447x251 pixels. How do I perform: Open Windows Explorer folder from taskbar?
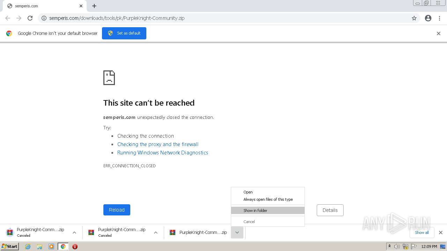[x=39, y=246]
